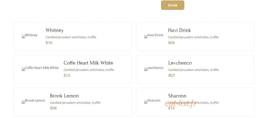Click the Coffe Heart Milk White image placeholder

[x=40, y=68]
